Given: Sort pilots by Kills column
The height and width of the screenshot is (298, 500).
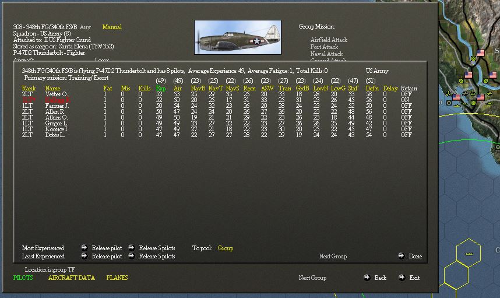Looking at the screenshot, I should click(144, 88).
